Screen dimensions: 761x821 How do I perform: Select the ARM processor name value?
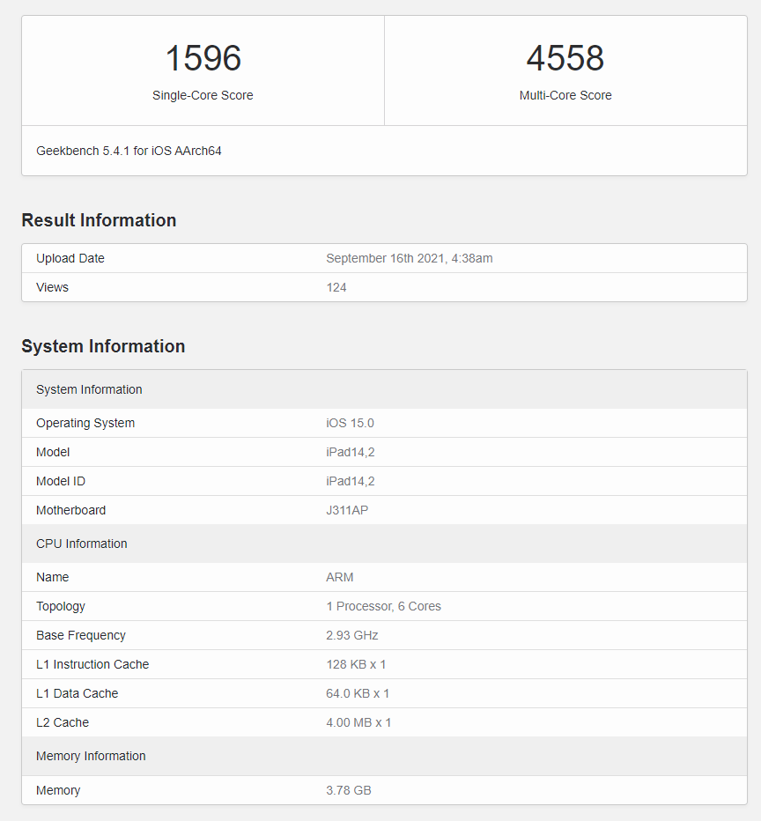pyautogui.click(x=339, y=577)
